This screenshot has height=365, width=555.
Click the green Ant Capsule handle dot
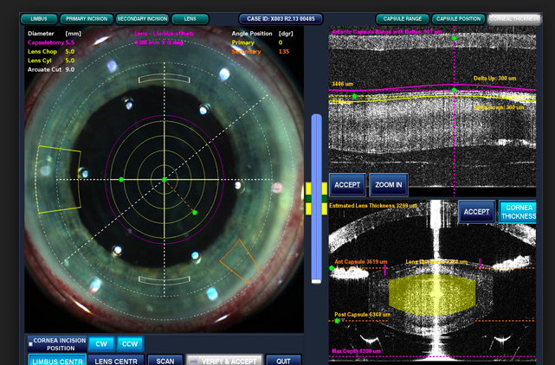[x=332, y=268]
